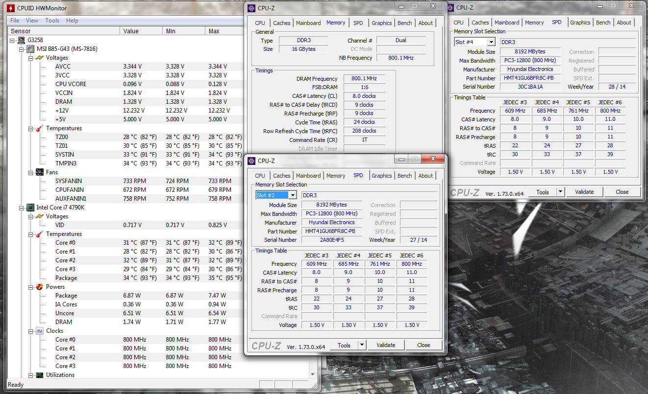
Task: Click the HWMonitor lightning title bar icon
Action: 10,8
